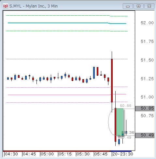Click the large blue candle before 05:45
This screenshot has height=159, width=156.
coord(94,73)
